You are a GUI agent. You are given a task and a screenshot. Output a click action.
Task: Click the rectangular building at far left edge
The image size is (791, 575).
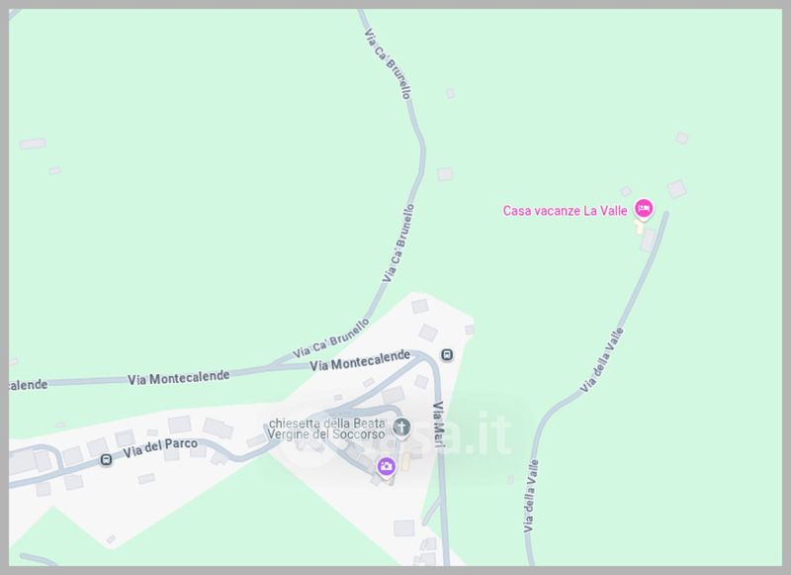33,144
